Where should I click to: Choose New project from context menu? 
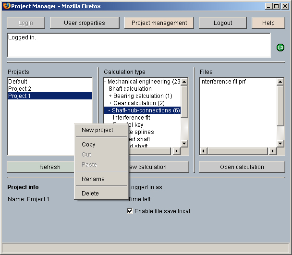(x=97, y=130)
